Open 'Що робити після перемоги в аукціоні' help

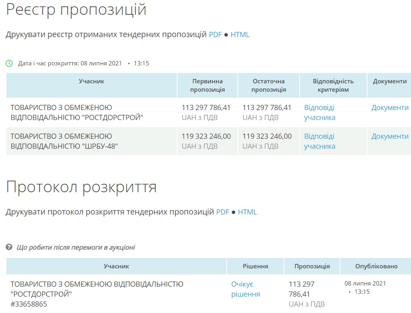click(x=76, y=247)
